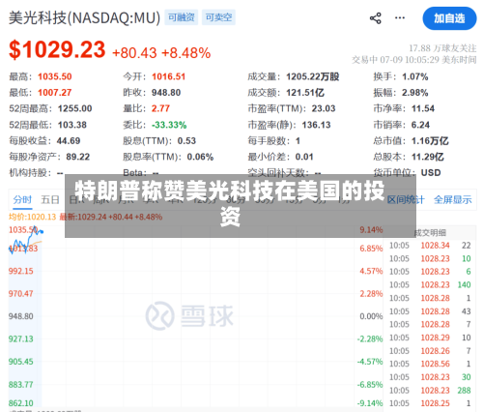The image size is (483, 412).
Task: Click the stock title 美光科技(NASDAQ:MU)
Action: [x=84, y=17]
